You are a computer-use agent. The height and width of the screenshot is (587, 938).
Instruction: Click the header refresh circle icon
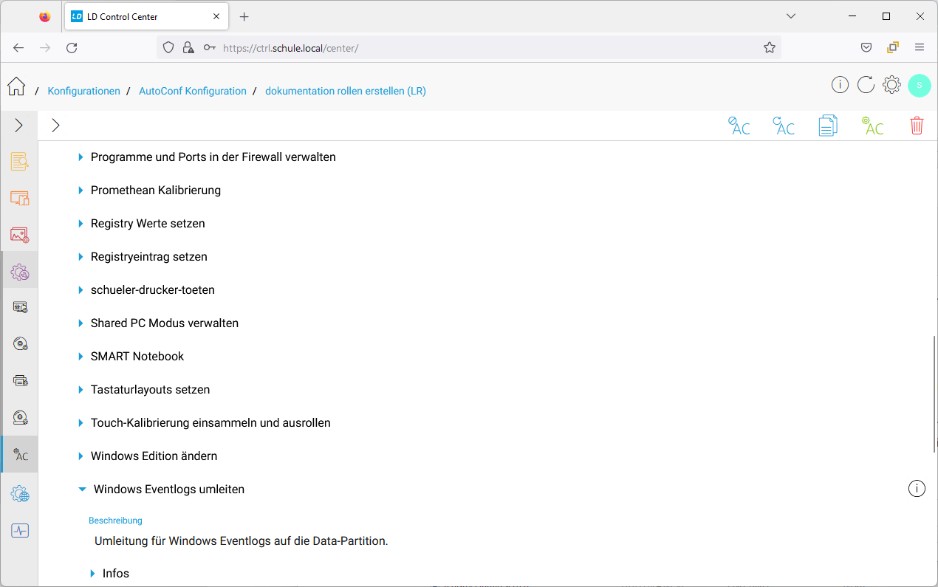pyautogui.click(x=866, y=85)
